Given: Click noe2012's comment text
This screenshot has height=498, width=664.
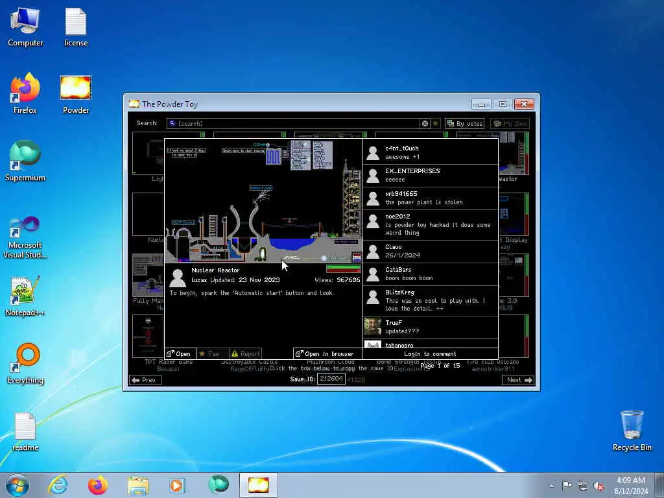Looking at the screenshot, I should 438,229.
